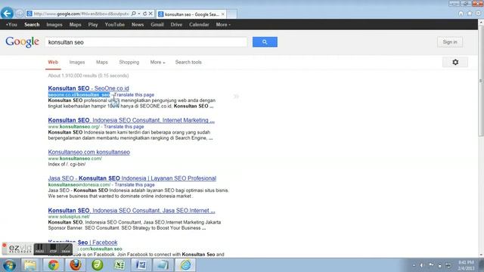Image resolution: width=484 pixels, height=272 pixels.
Task: Open the browser Tools gear icon
Action: coord(479,14)
